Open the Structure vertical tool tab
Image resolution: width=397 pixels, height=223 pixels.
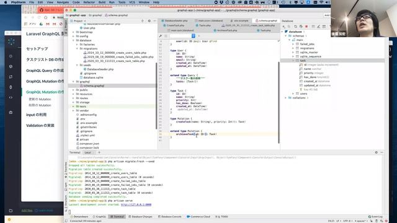tap(66, 203)
